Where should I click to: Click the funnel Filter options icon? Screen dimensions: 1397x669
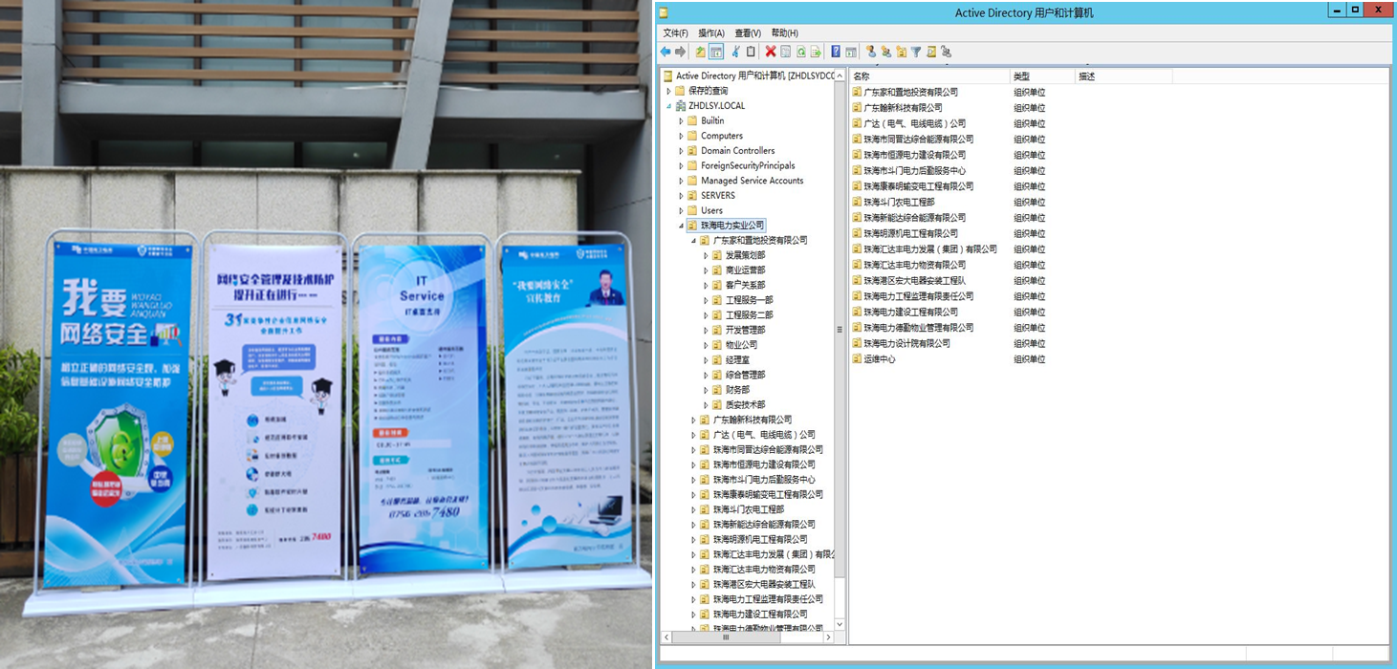coord(916,52)
